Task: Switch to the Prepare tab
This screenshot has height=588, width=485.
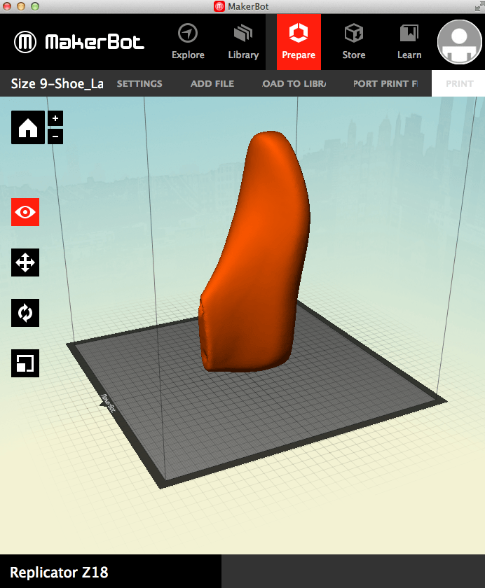Action: (x=299, y=42)
